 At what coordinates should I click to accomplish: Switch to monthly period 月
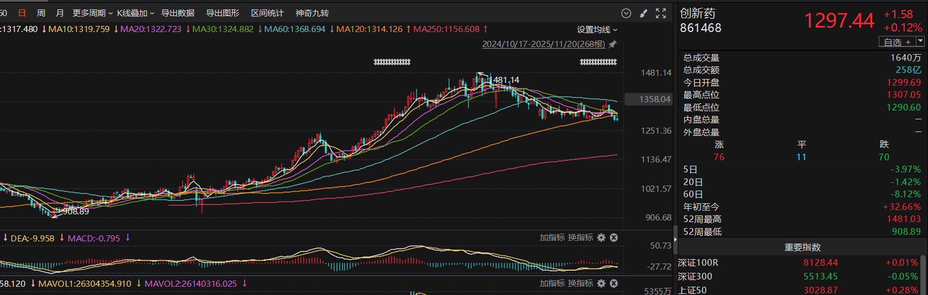click(60, 13)
